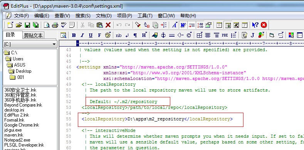Open the table insert dropdown icon
304x150 pixels.
tap(199, 35)
